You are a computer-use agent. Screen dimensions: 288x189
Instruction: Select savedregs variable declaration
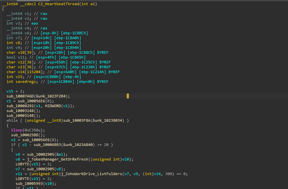tap(26, 82)
